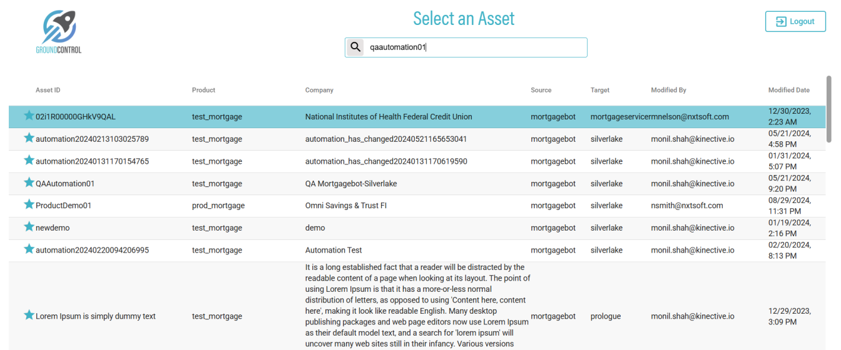This screenshot has width=841, height=350.
Task: Click the vertical scrollbar thumb
Action: point(829,109)
